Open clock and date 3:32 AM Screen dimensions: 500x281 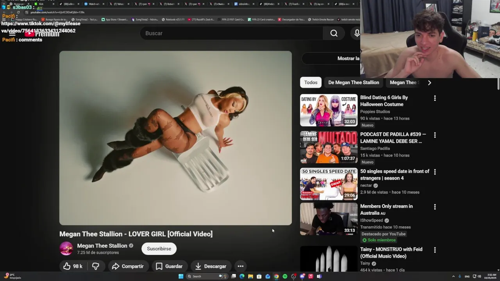pyautogui.click(x=491, y=276)
